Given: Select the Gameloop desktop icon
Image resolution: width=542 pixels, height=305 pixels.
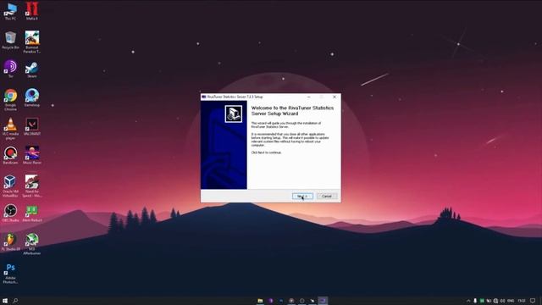Looking at the screenshot, I should point(32,98).
